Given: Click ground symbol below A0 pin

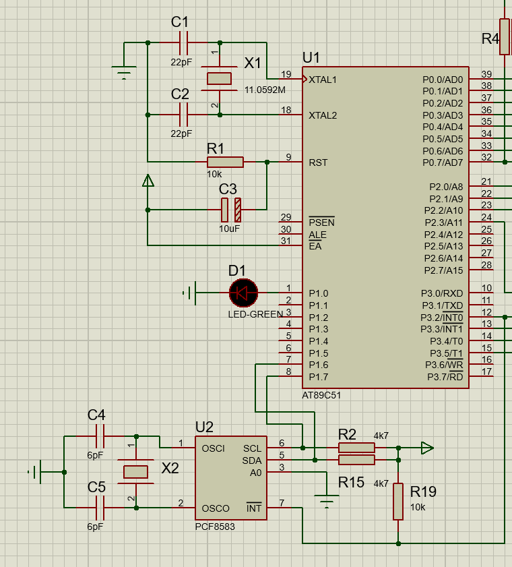Looking at the screenshot, I should [x=327, y=502].
